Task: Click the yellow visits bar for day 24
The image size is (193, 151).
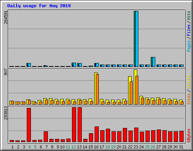Action: 141,100
